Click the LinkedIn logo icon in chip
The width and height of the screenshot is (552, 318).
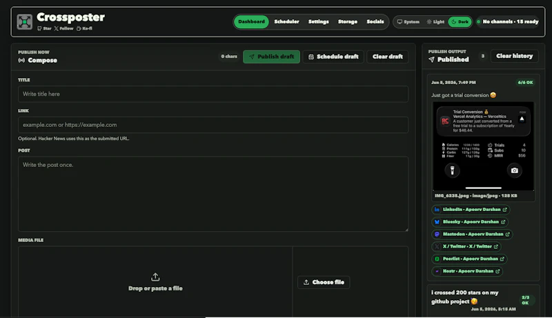tap(437, 210)
